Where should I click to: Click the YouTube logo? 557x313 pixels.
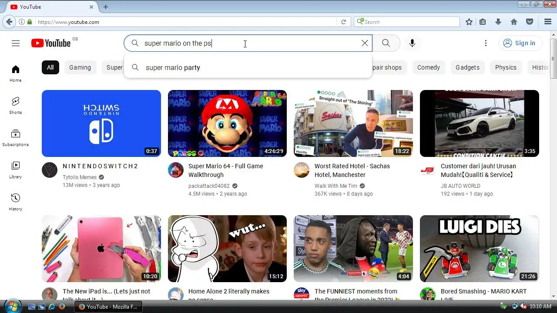click(x=51, y=43)
